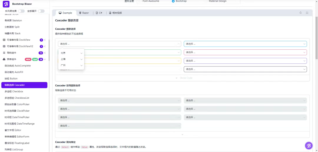Open the dark-bordered cascader dropdown

(245, 69)
